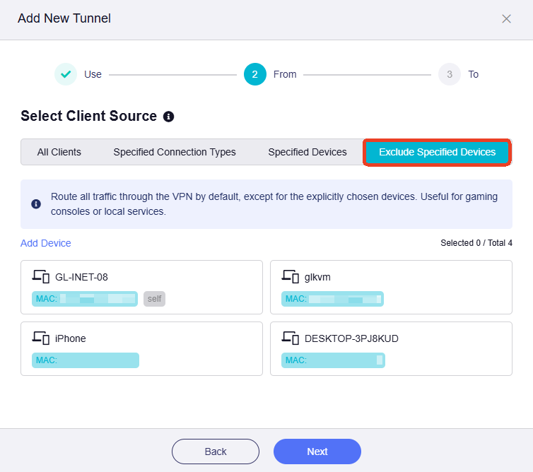Click the Add Device link

pos(46,243)
